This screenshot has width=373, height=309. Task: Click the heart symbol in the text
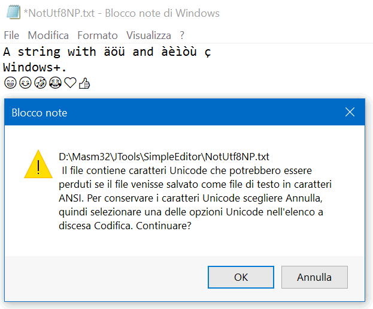(70, 83)
